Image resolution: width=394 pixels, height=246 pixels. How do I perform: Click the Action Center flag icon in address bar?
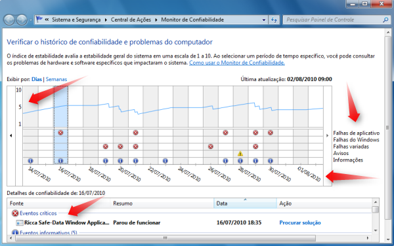pos(39,19)
